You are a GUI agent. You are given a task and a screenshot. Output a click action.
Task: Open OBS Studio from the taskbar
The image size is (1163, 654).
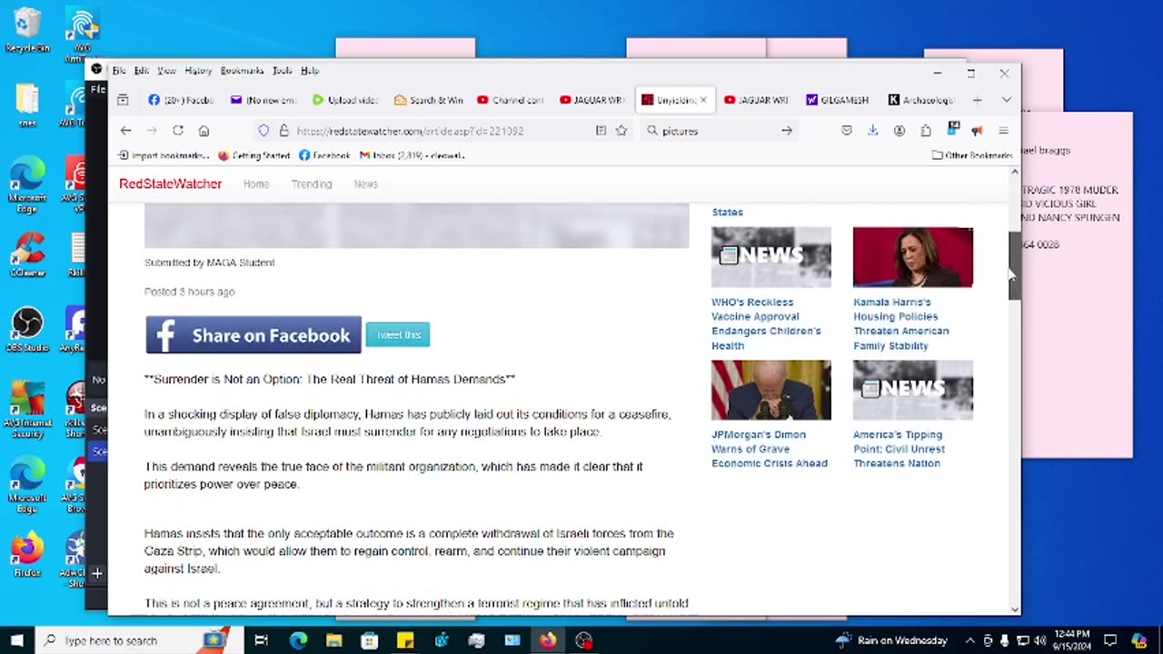coord(583,640)
